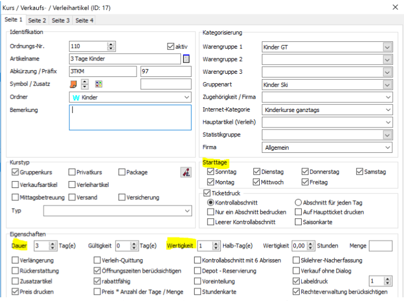Switch to Seite 4 tab

[84, 20]
